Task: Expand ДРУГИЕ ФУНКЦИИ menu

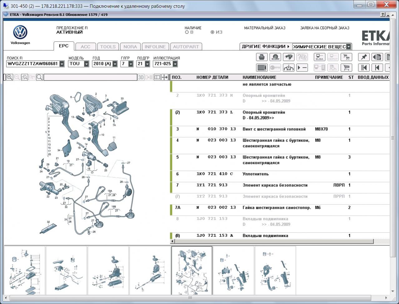Action: click(265, 46)
